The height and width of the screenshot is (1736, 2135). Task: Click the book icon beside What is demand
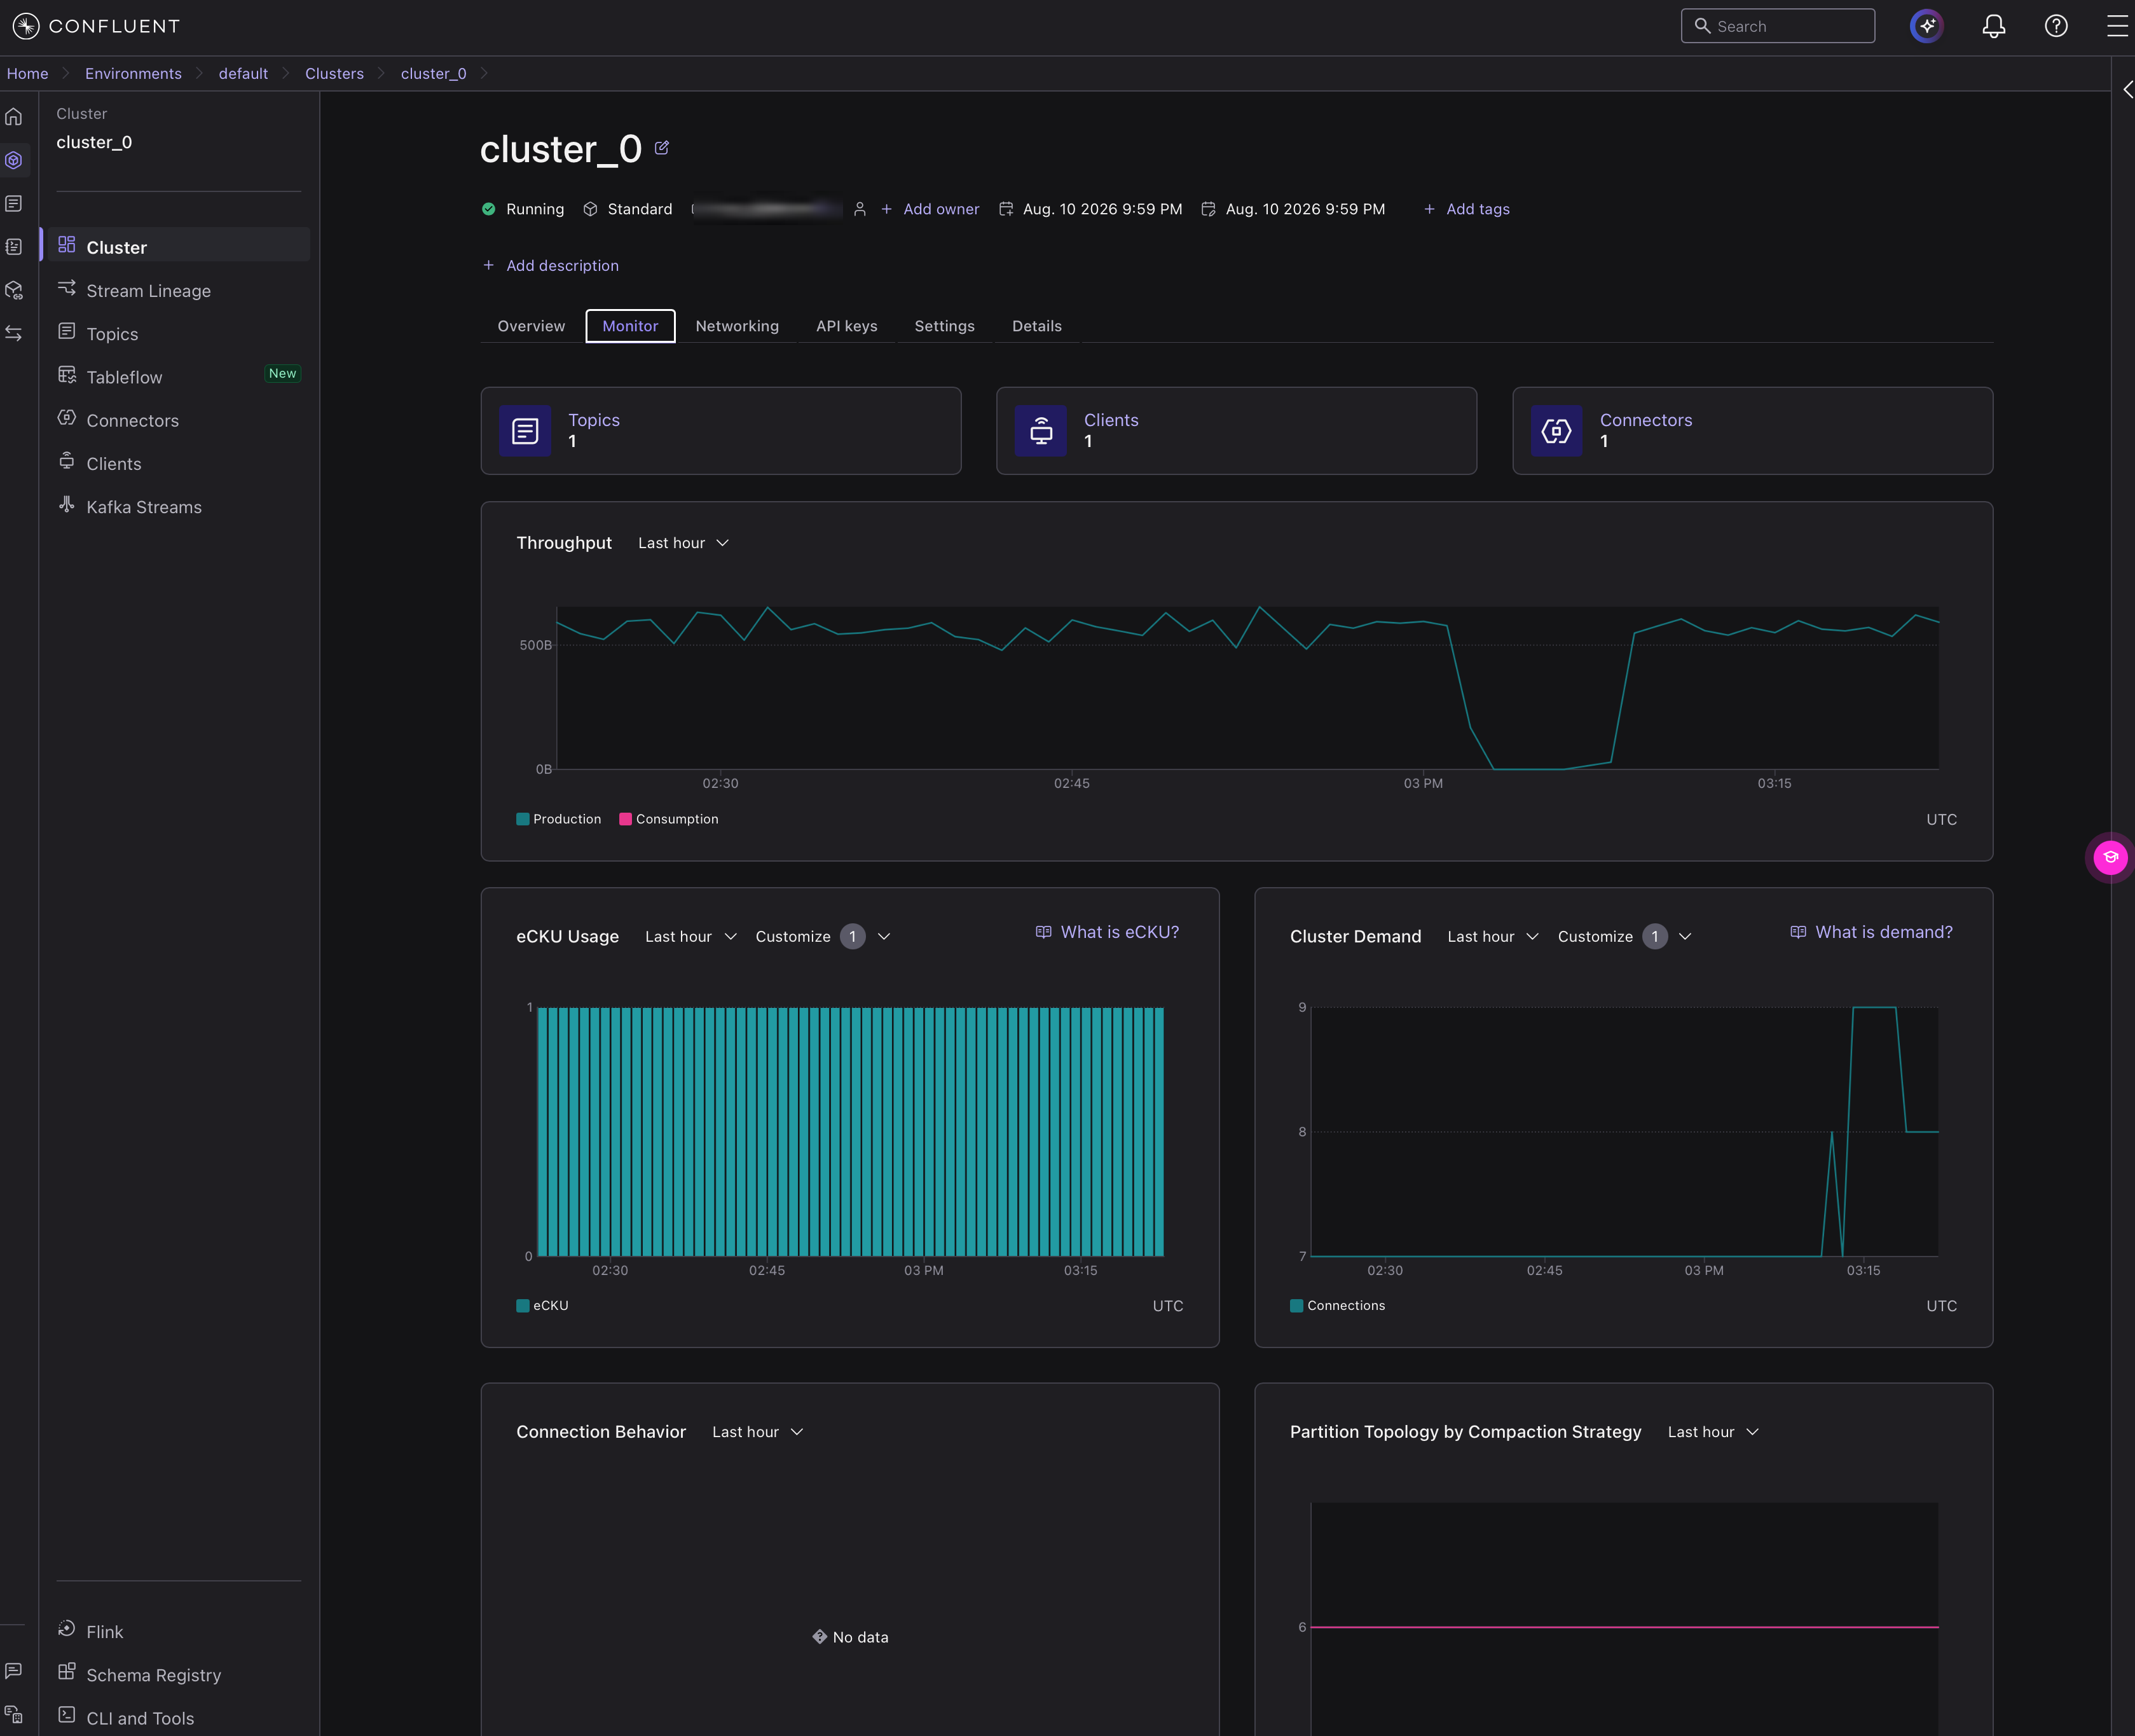(1798, 932)
